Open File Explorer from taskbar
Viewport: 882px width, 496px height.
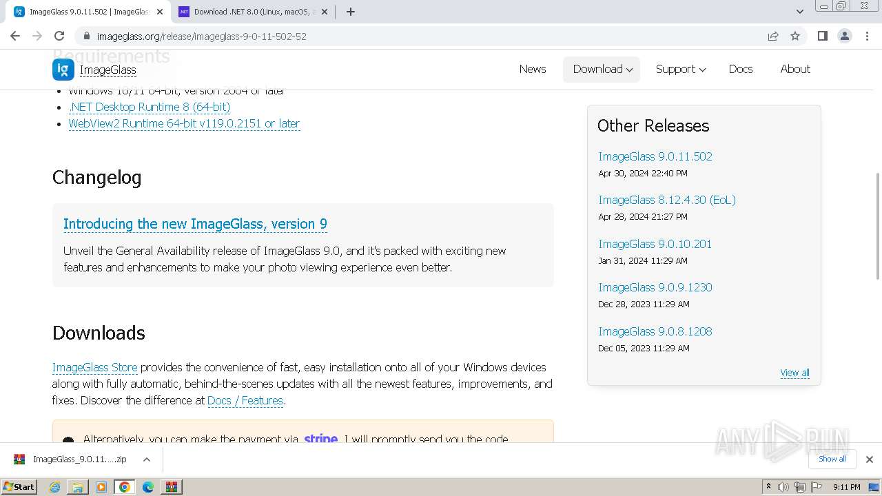click(78, 487)
